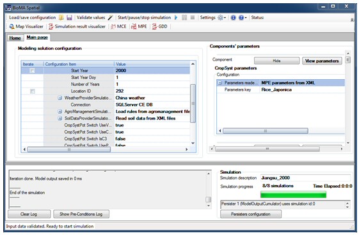Launch the MCE tool

click(118, 26)
